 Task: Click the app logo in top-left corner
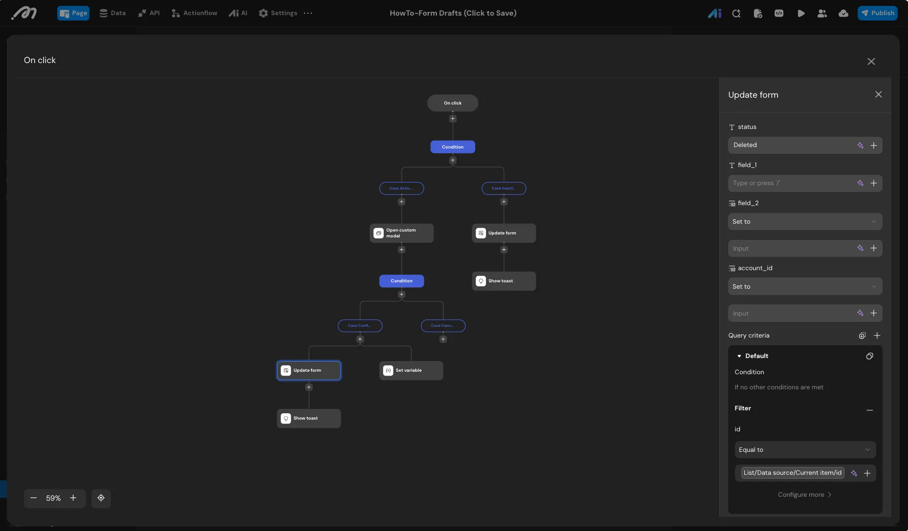[x=24, y=13]
